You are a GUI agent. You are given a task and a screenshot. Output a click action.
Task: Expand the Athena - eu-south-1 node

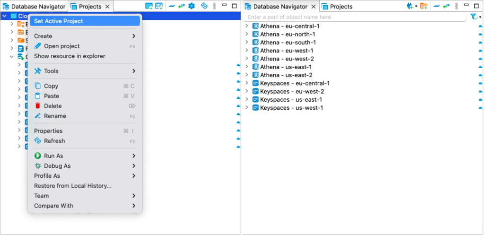(247, 42)
